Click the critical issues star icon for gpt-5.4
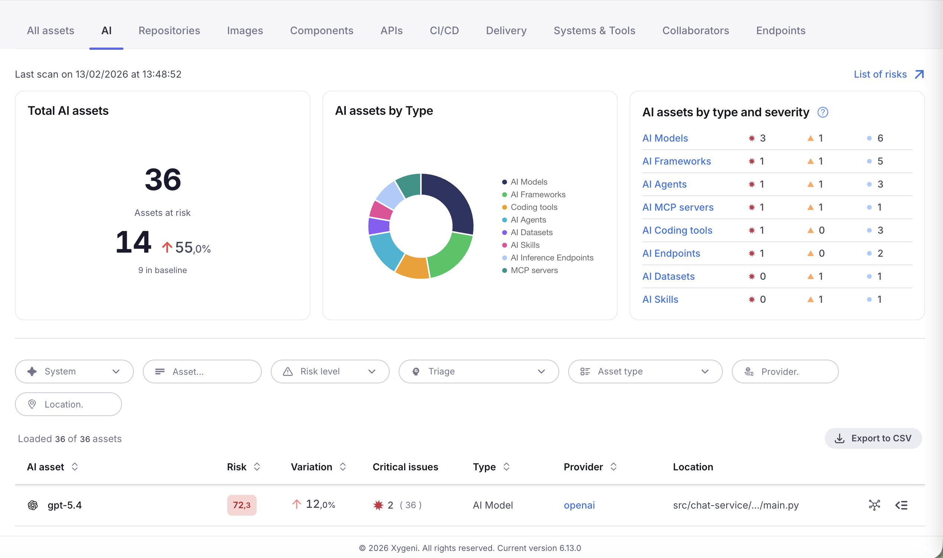 coord(378,505)
